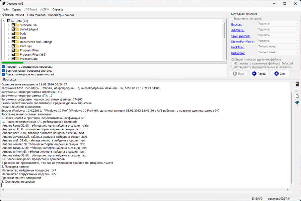Open the Dialer/PornWare action dropdown
This screenshot has height=201, width=301.
278,41
